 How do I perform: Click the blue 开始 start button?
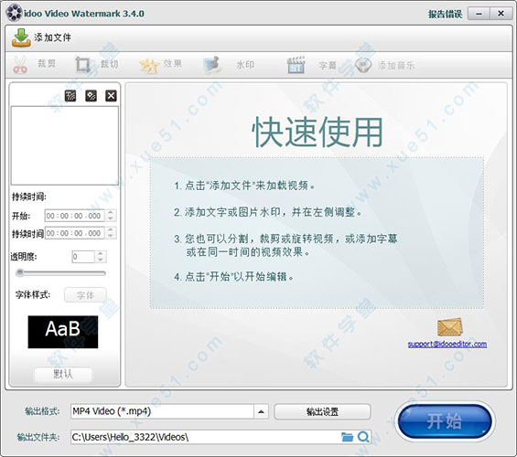[445, 421]
